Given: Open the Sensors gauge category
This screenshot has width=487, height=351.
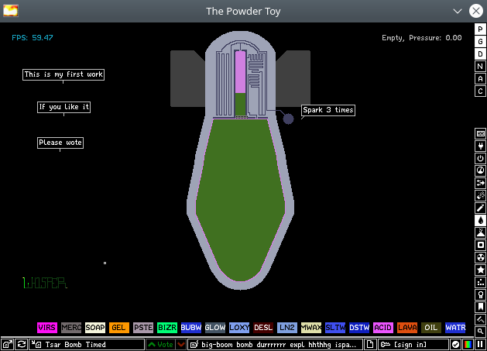Looking at the screenshot, I should pos(480,170).
